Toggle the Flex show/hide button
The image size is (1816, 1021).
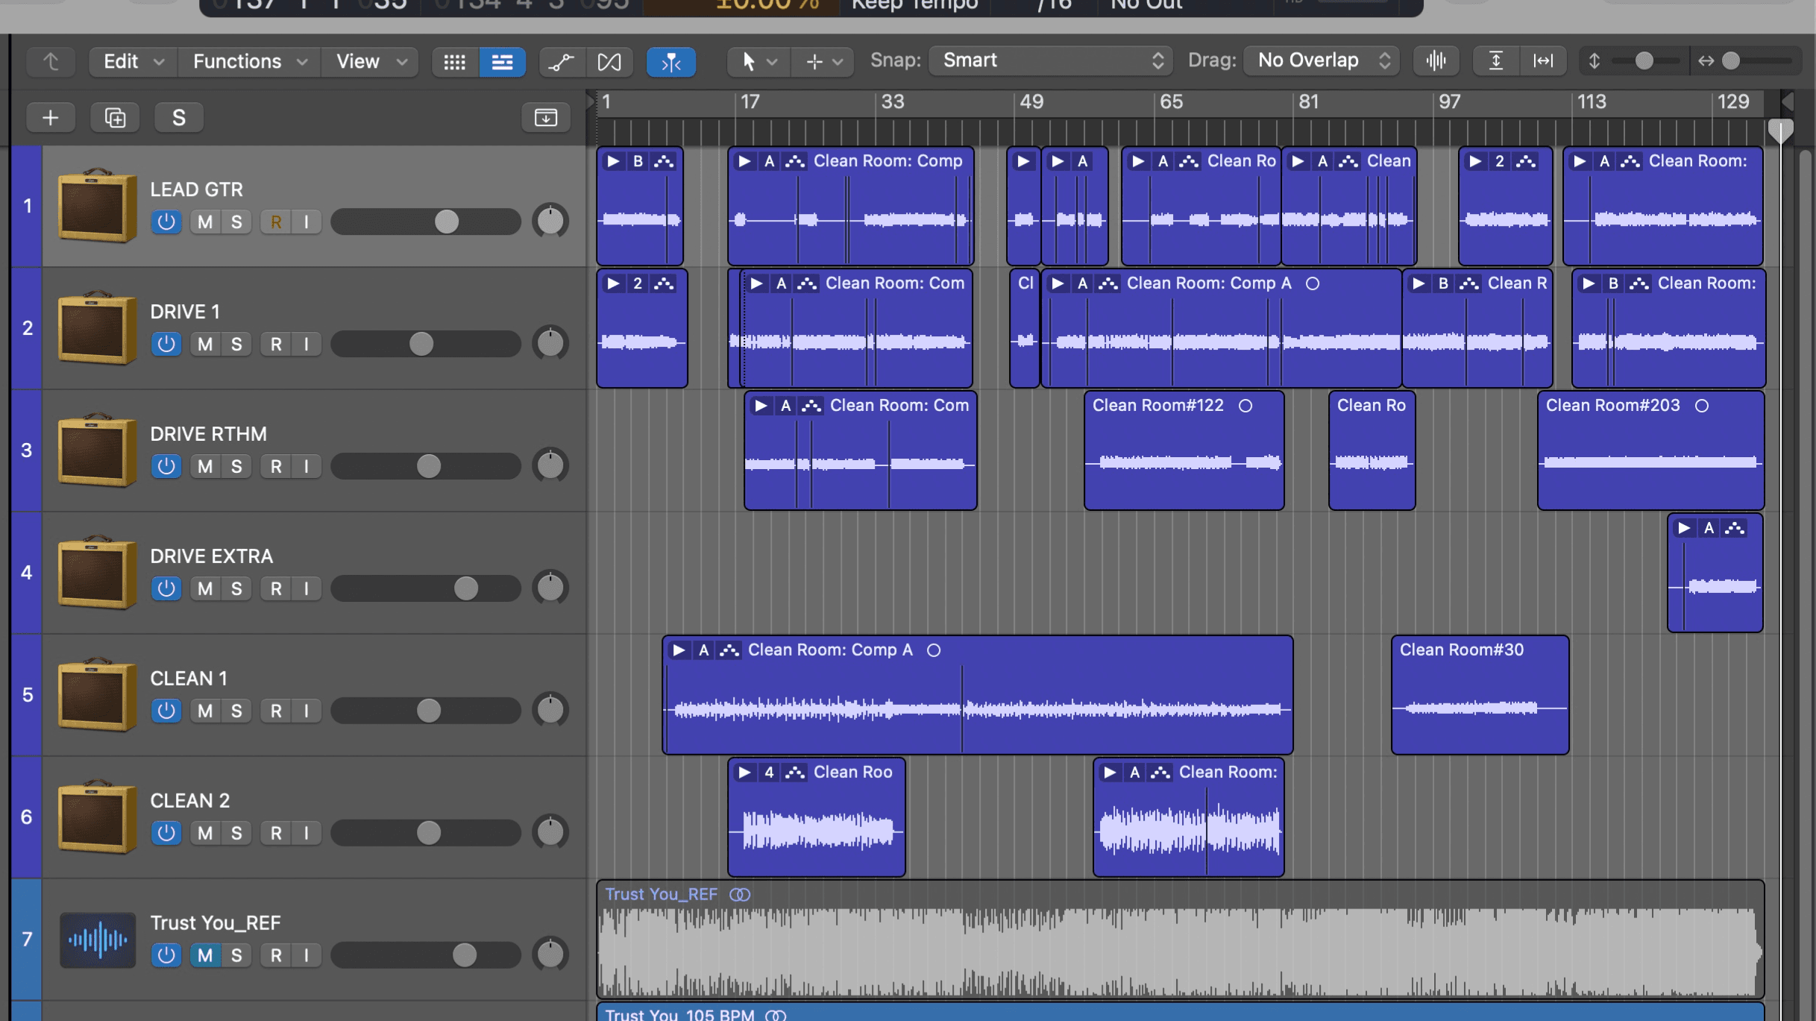(x=609, y=61)
